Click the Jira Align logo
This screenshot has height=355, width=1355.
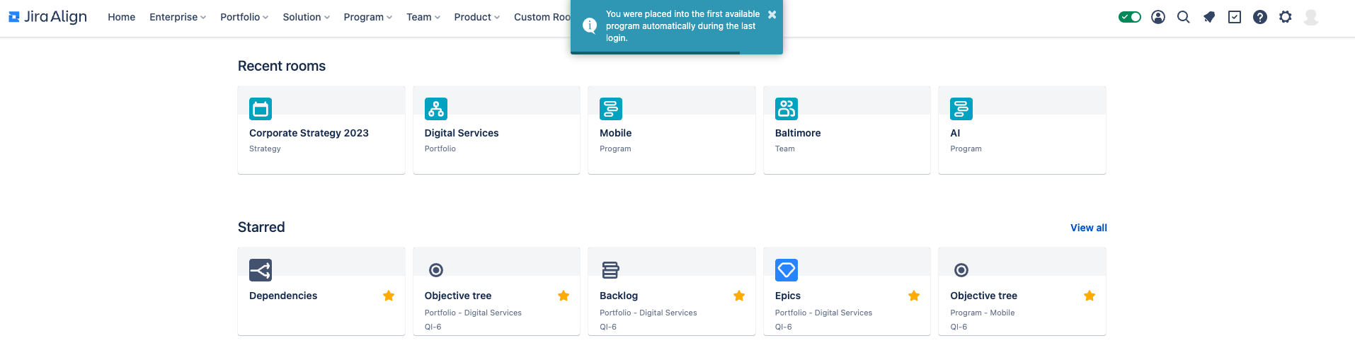47,17
